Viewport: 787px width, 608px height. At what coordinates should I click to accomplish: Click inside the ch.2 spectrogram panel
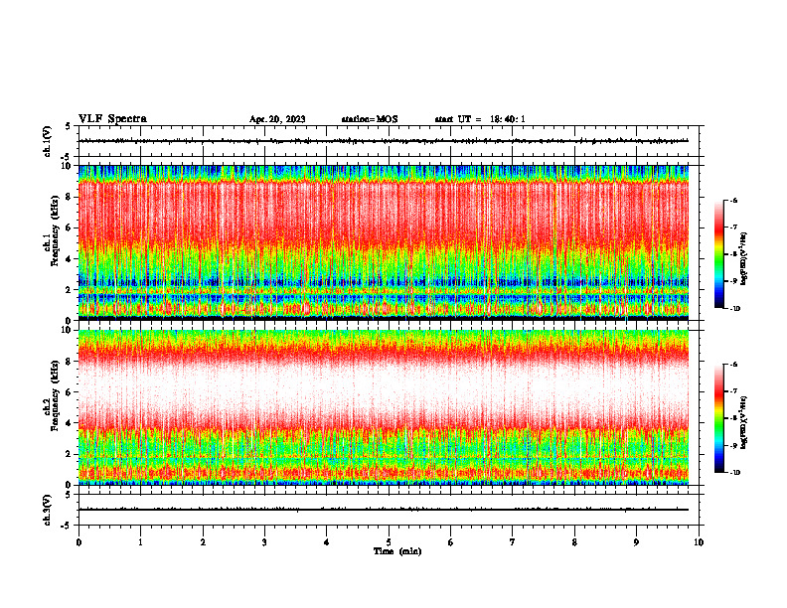click(x=384, y=407)
